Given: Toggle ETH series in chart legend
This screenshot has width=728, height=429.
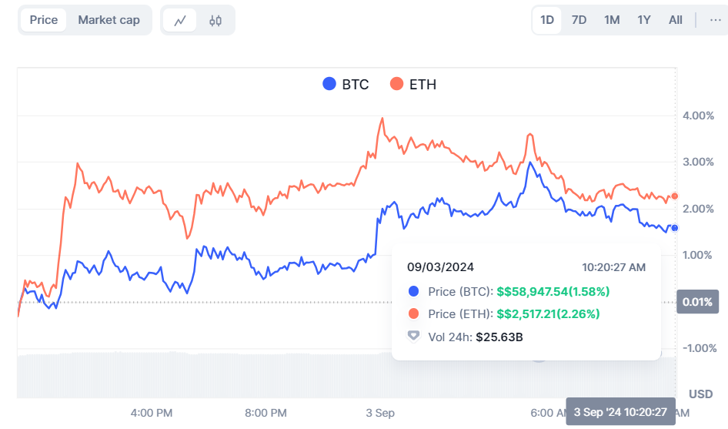Looking at the screenshot, I should coord(413,84).
